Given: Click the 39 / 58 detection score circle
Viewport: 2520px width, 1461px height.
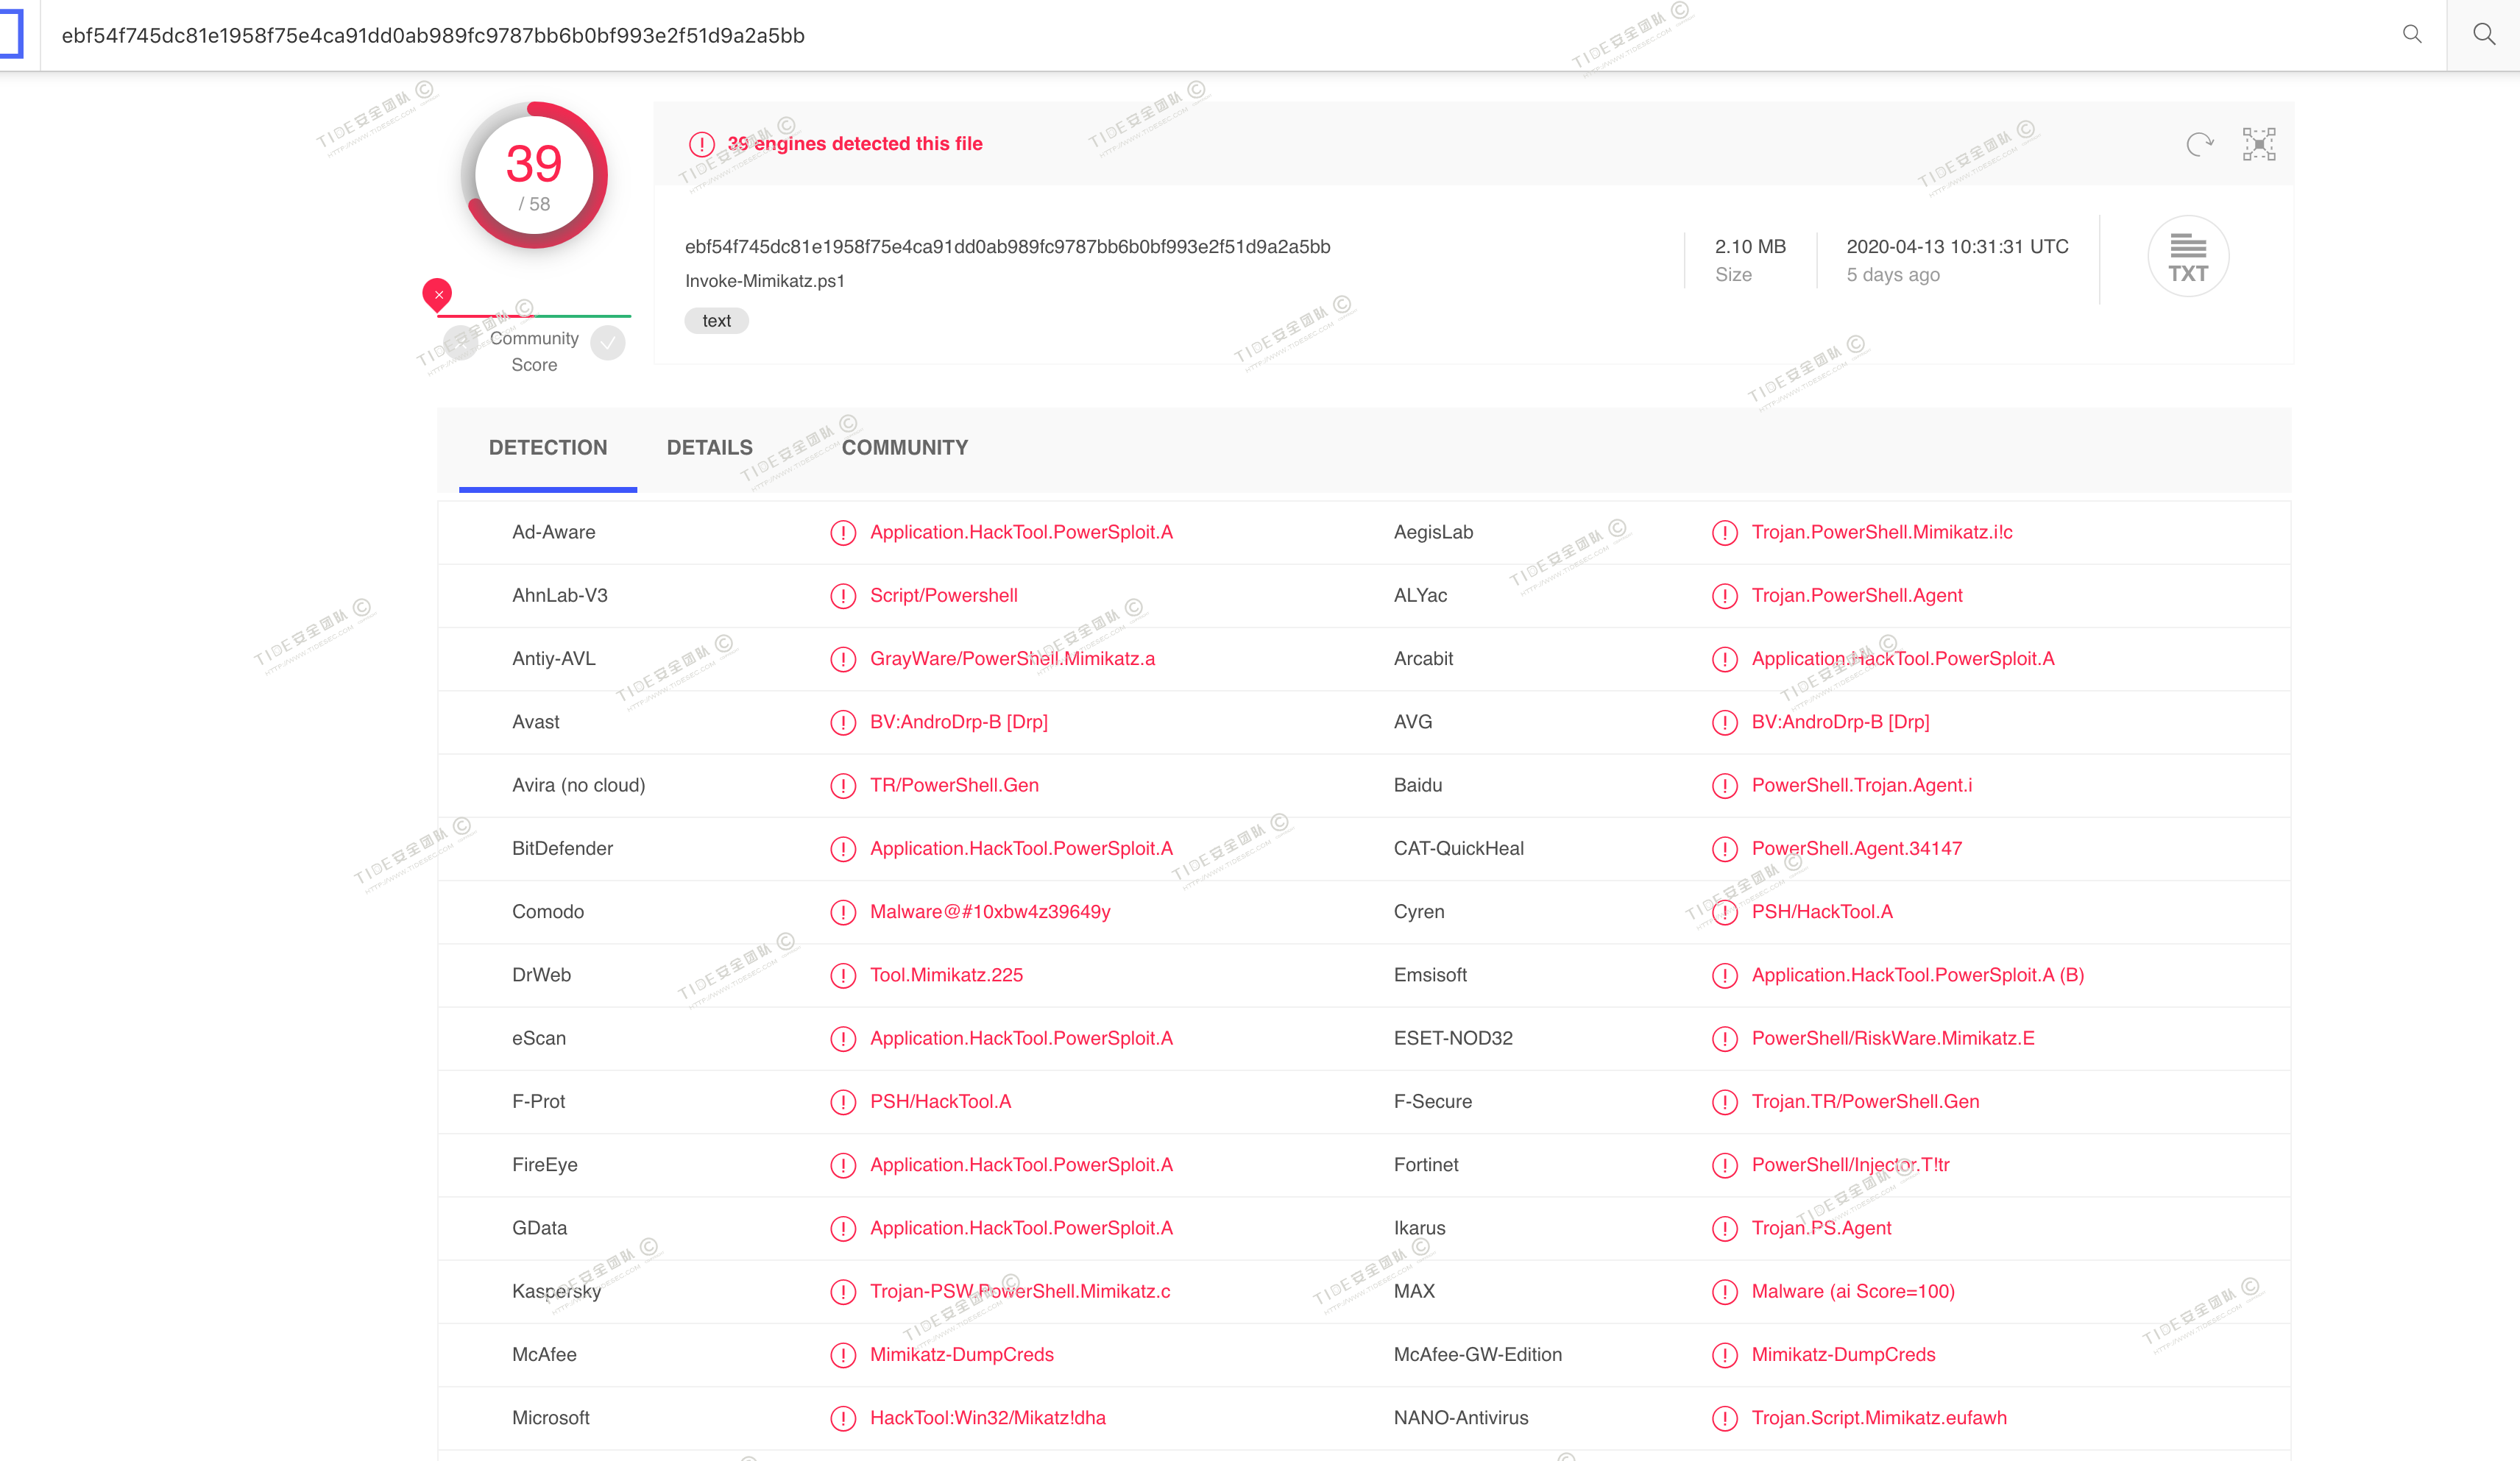Looking at the screenshot, I should click(534, 176).
